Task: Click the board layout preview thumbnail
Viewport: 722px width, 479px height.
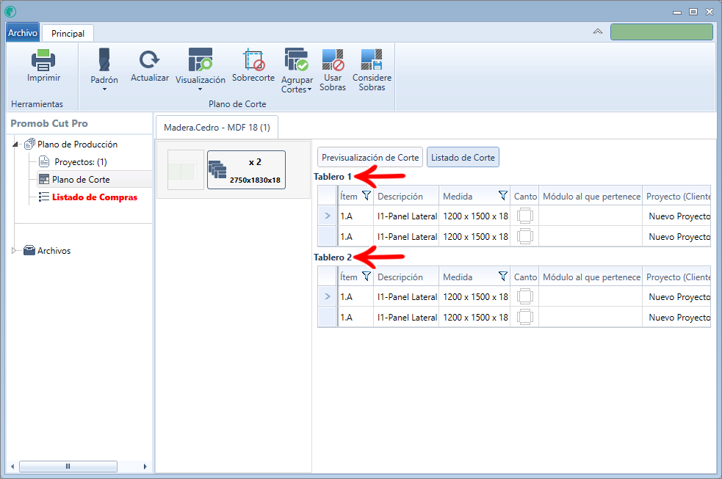Action: [x=186, y=169]
